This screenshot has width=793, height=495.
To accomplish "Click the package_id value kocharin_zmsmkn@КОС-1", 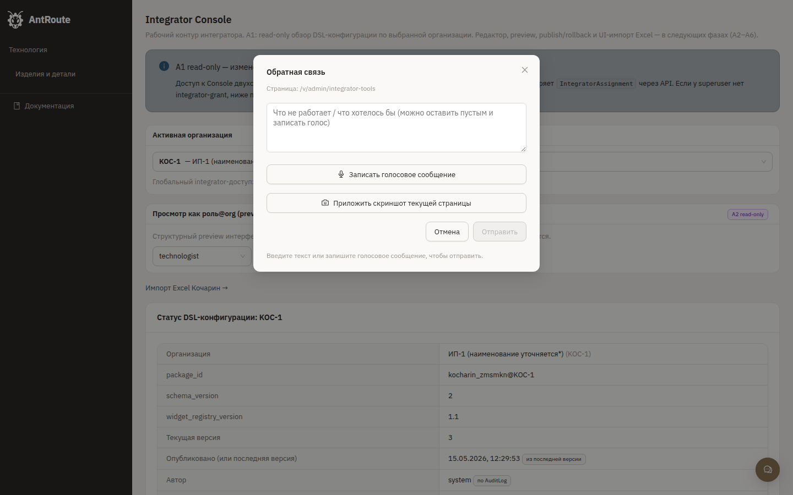I will [491, 375].
